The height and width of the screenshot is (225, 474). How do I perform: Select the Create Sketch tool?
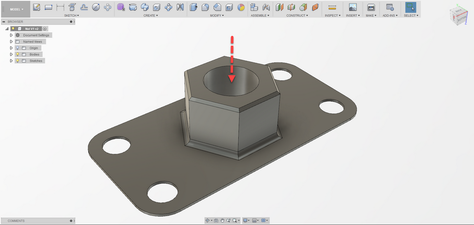[36, 7]
